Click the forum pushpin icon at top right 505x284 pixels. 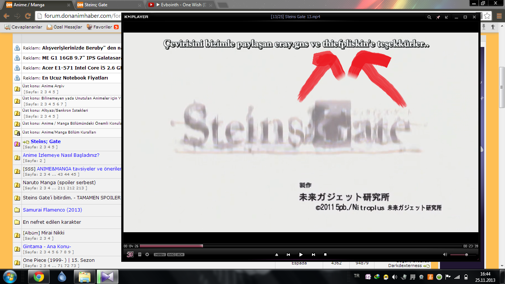pos(484,27)
